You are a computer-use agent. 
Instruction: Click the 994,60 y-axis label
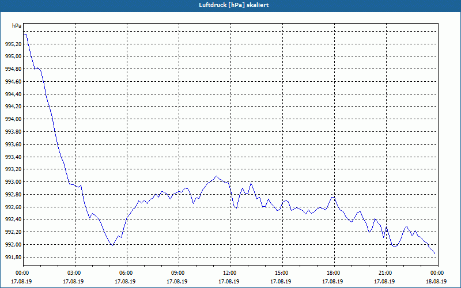pos(13,82)
